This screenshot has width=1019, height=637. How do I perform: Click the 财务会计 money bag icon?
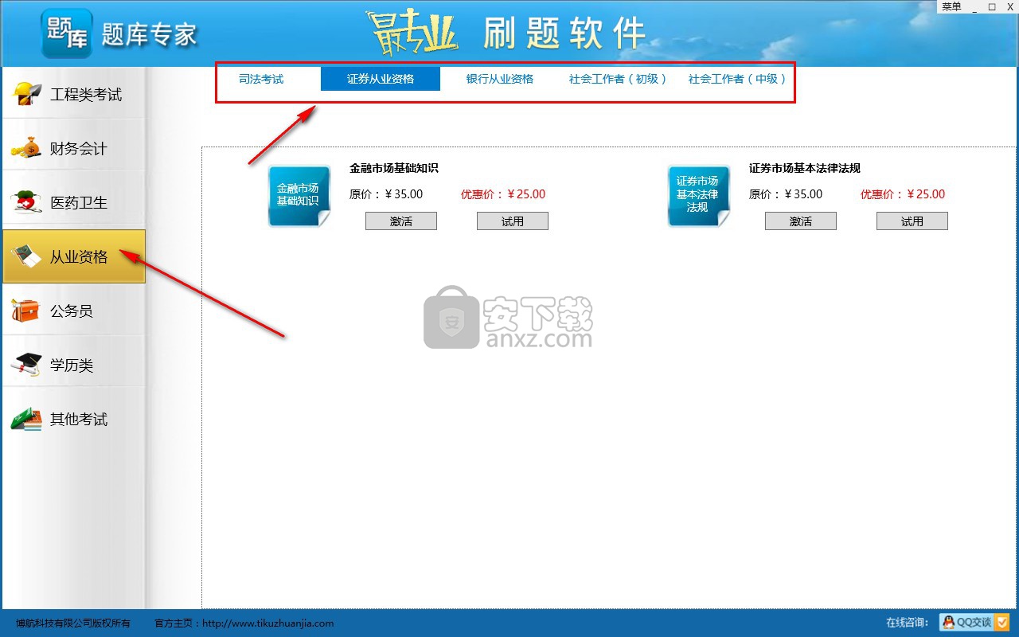click(26, 148)
